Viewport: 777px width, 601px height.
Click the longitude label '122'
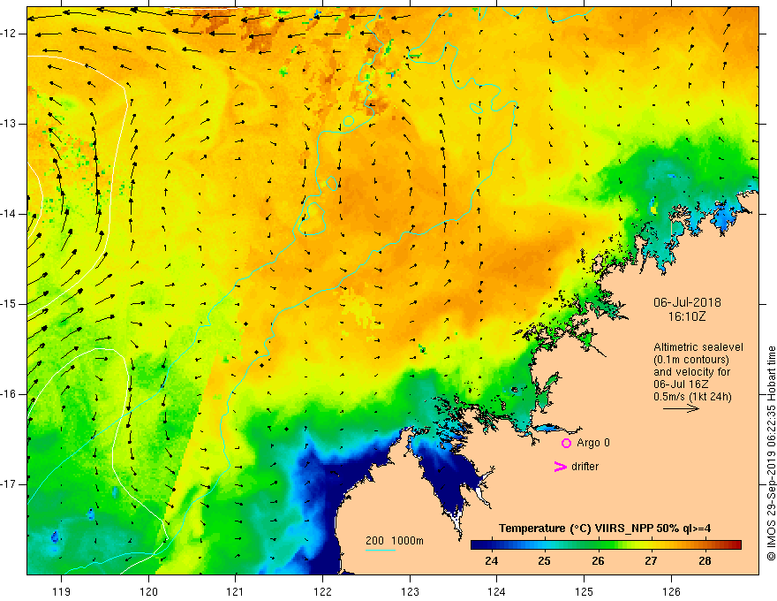(x=322, y=591)
